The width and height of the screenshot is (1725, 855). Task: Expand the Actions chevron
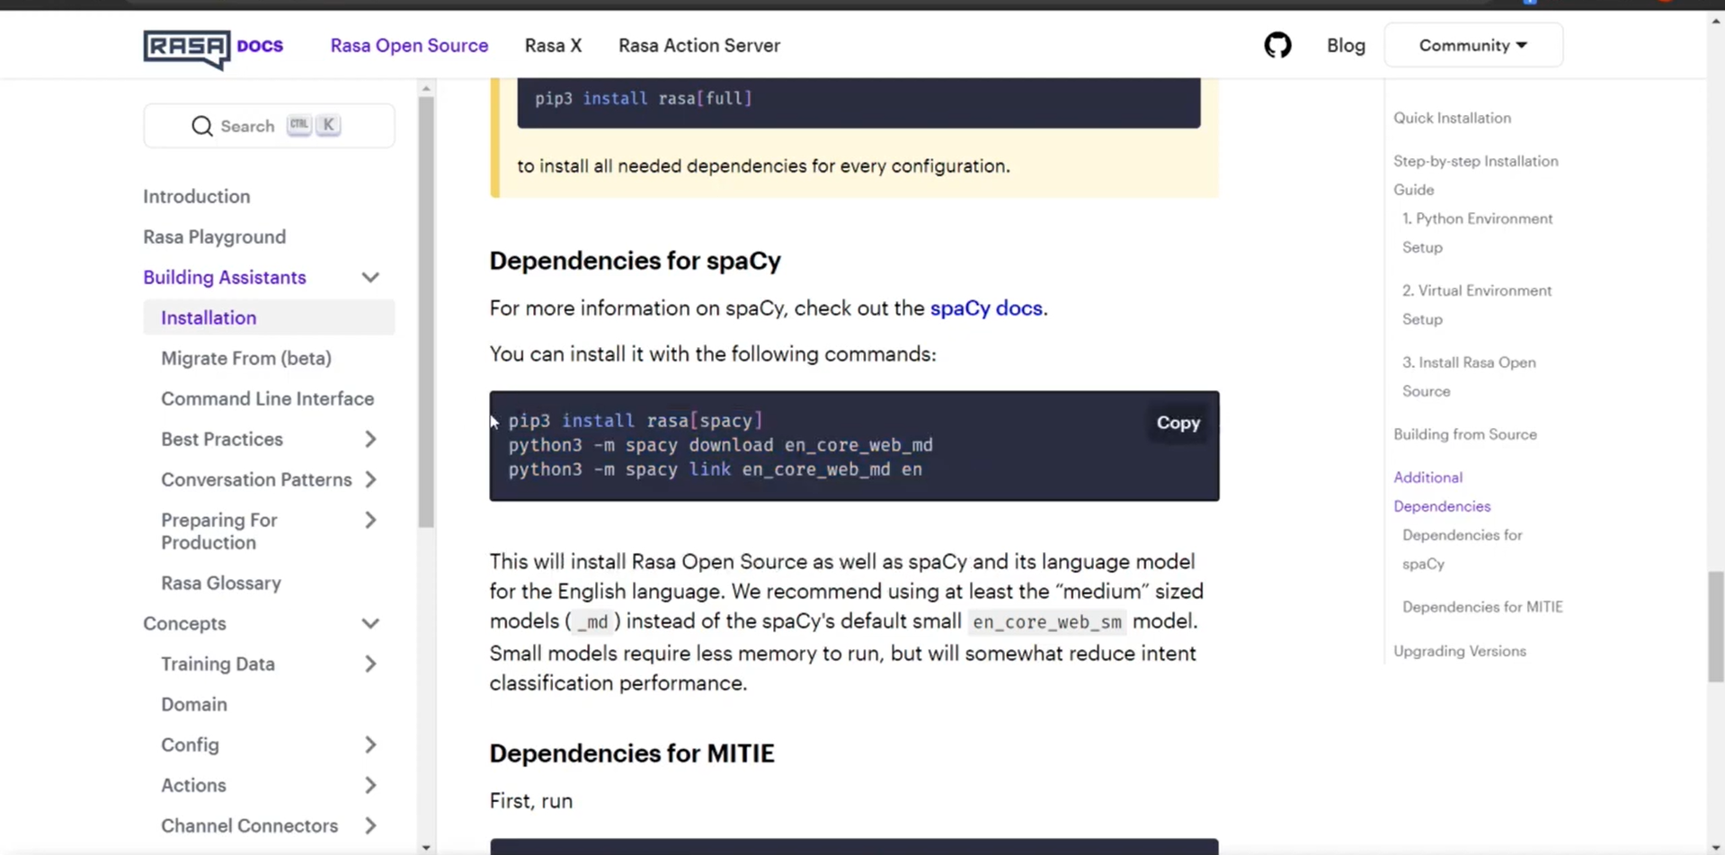[x=370, y=785]
